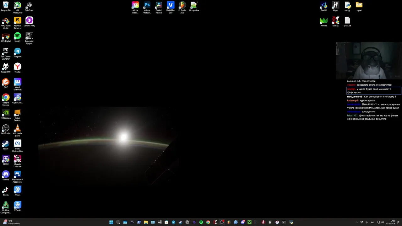
Task: Select the run.py Python file
Action: 347,7
